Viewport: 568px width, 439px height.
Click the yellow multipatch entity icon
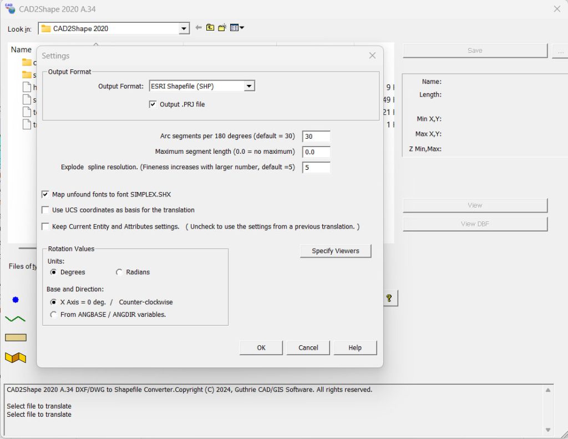coord(16,358)
